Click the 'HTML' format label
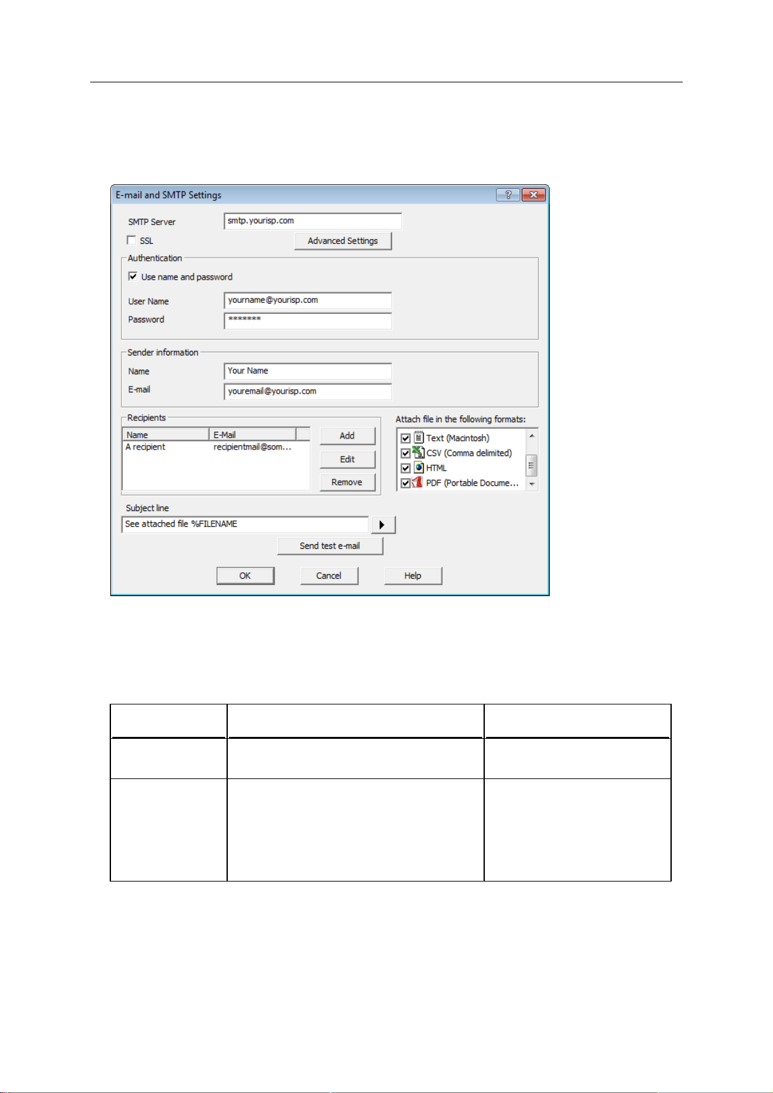The height and width of the screenshot is (1093, 773). (436, 468)
